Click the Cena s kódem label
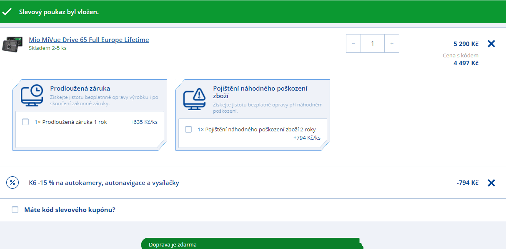 [x=461, y=55]
